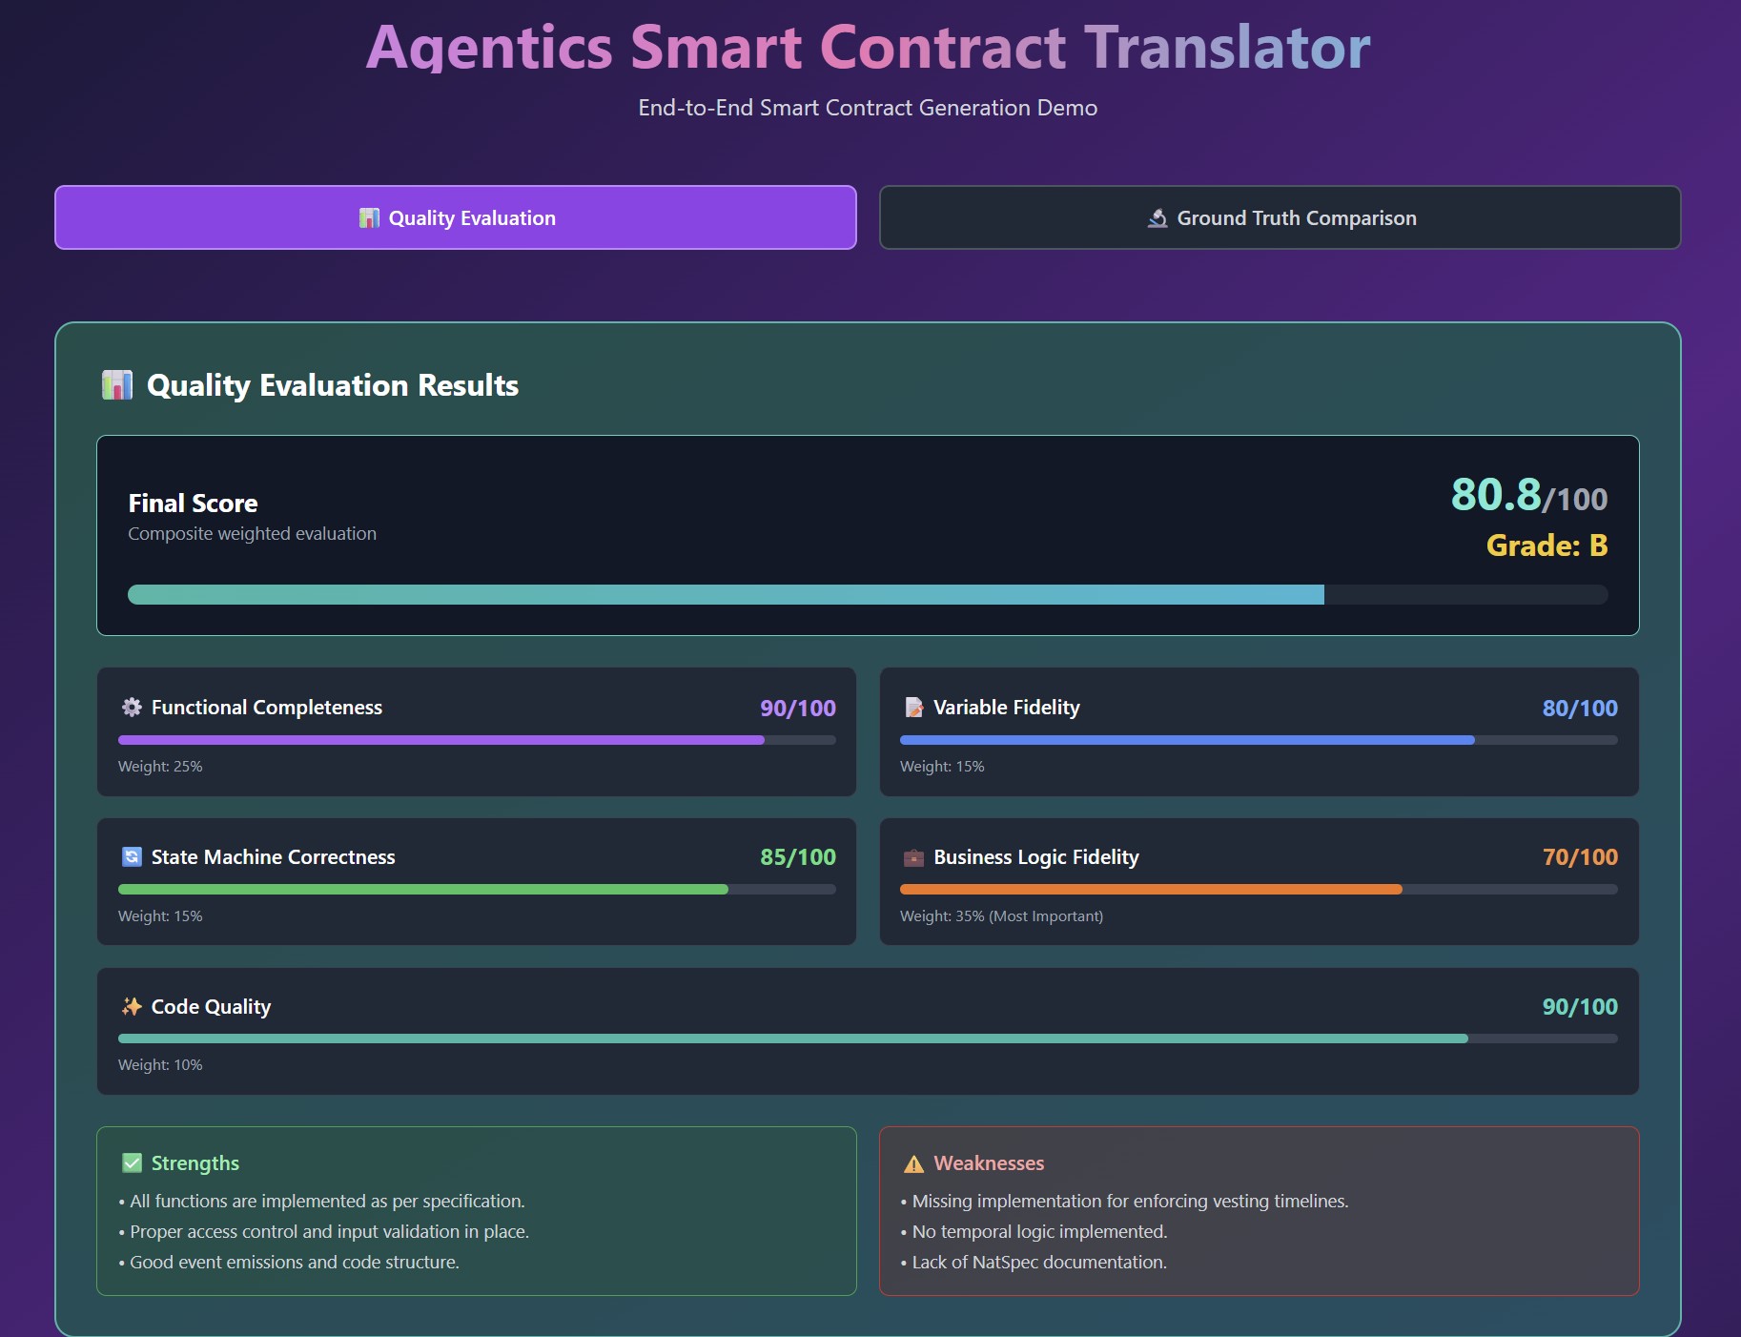Image resolution: width=1741 pixels, height=1337 pixels.
Task: Click the refresh icon for State Machine Correctness
Action: (x=132, y=856)
